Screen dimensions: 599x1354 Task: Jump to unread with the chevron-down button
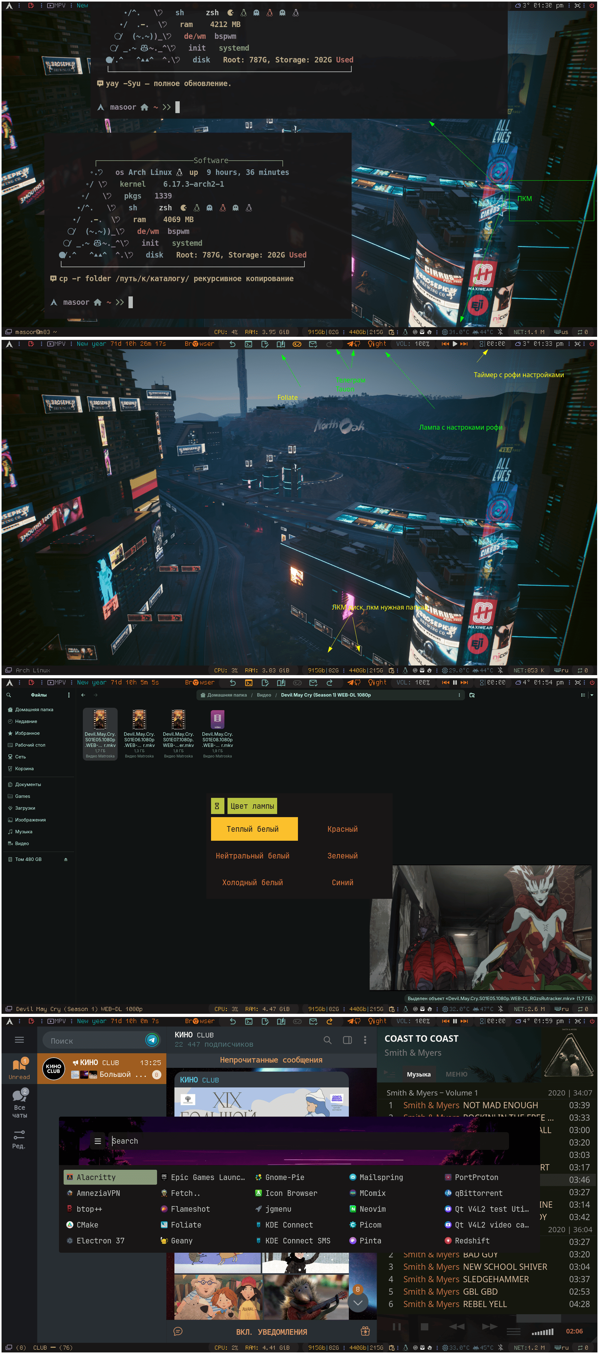click(x=358, y=1302)
